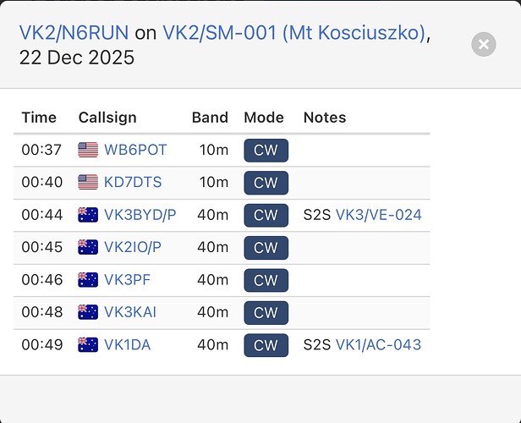Close the activation log dialog

coord(484,44)
